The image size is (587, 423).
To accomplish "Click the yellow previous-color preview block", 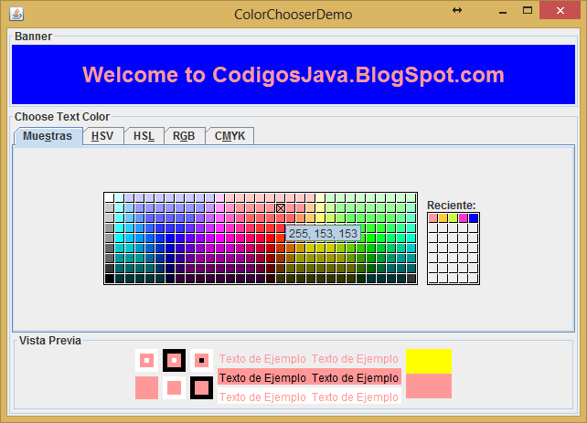I will tap(429, 361).
